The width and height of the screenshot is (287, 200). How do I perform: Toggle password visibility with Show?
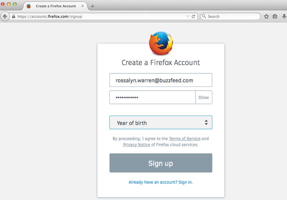click(x=204, y=98)
